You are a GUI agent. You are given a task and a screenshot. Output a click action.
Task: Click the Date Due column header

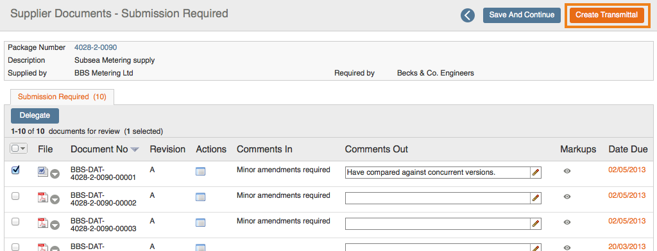coord(627,149)
